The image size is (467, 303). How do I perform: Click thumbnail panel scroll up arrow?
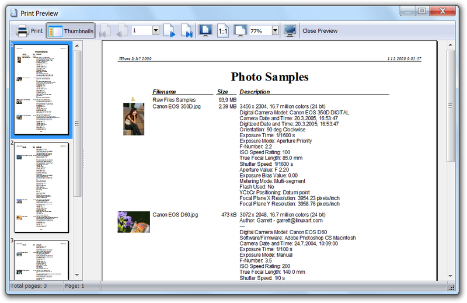coord(77,46)
